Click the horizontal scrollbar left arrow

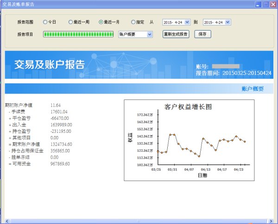(7, 221)
